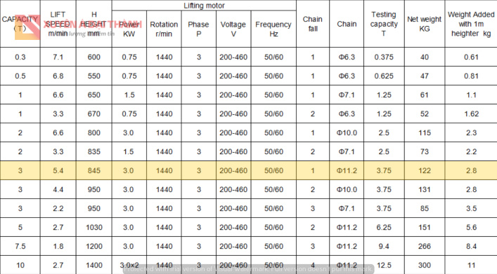Click the "LIFT SPEED m/min" column header
497x274 pixels.
click(x=58, y=24)
